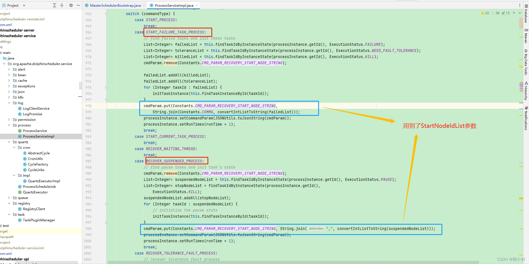Screen dimensions: 529x264
Task: Select the java source folder
Action: (x=11, y=58)
